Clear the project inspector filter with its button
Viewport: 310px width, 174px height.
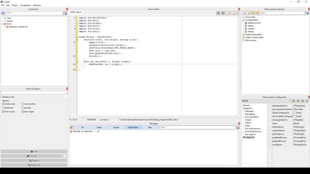[x=307, y=13]
